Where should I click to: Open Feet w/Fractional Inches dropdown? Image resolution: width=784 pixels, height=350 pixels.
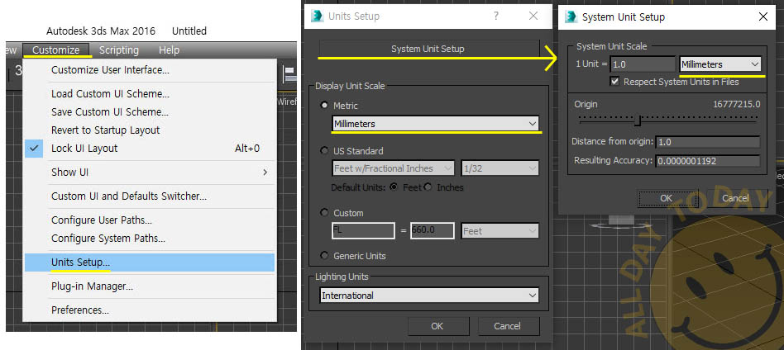point(393,168)
